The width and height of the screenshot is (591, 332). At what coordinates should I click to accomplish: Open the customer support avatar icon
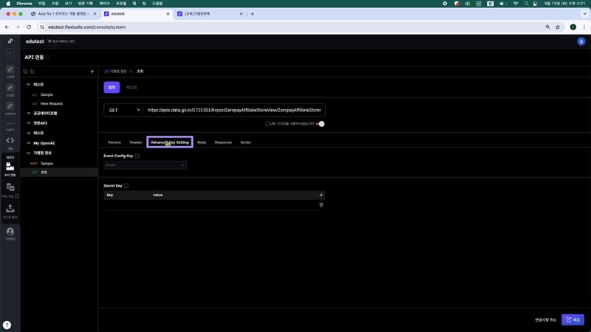point(10,233)
